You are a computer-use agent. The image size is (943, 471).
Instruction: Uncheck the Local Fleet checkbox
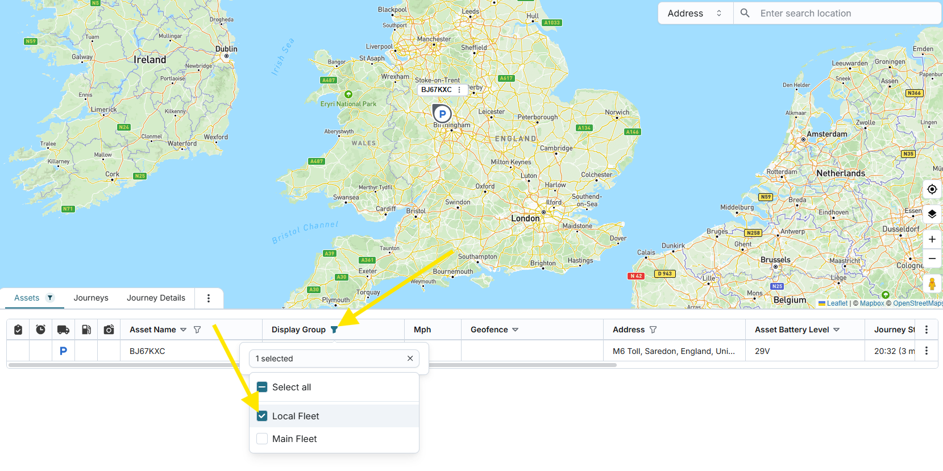(262, 416)
